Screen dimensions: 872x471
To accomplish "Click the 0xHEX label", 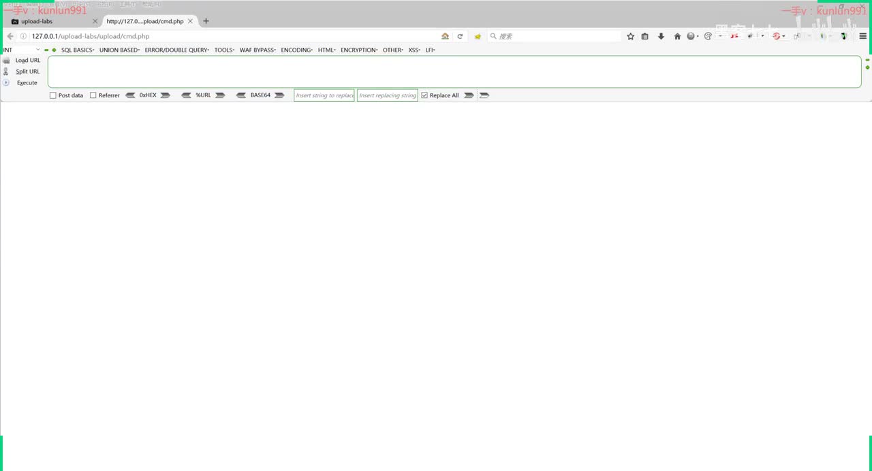I will pos(148,95).
